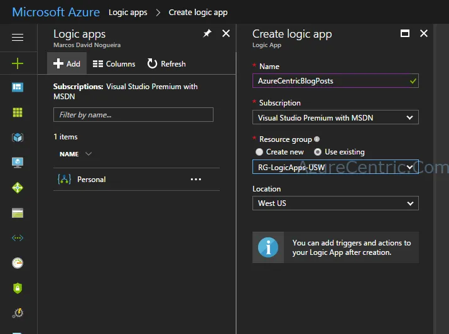
Task: Open the ellipsis menu for Personal
Action: coord(196,179)
